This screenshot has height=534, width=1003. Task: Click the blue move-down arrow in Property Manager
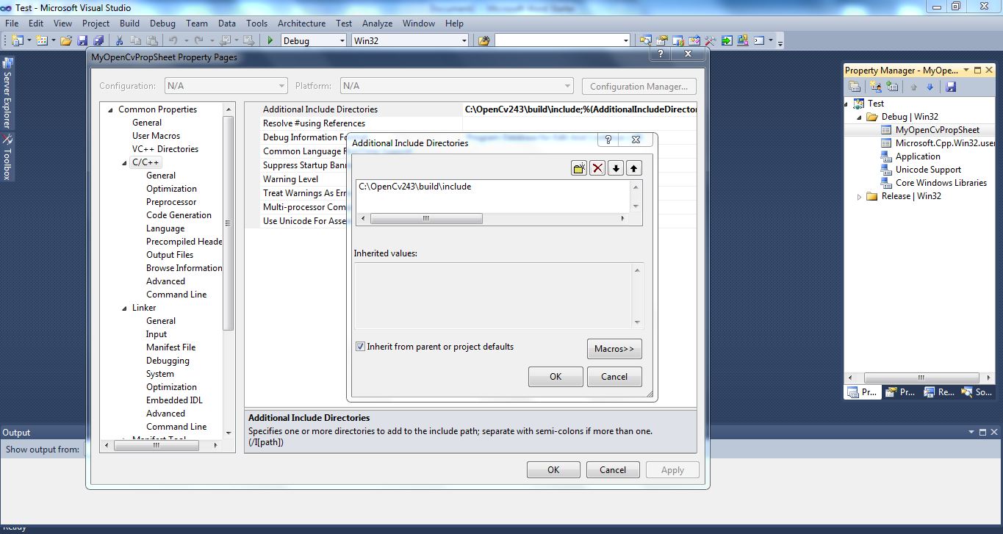coord(930,87)
